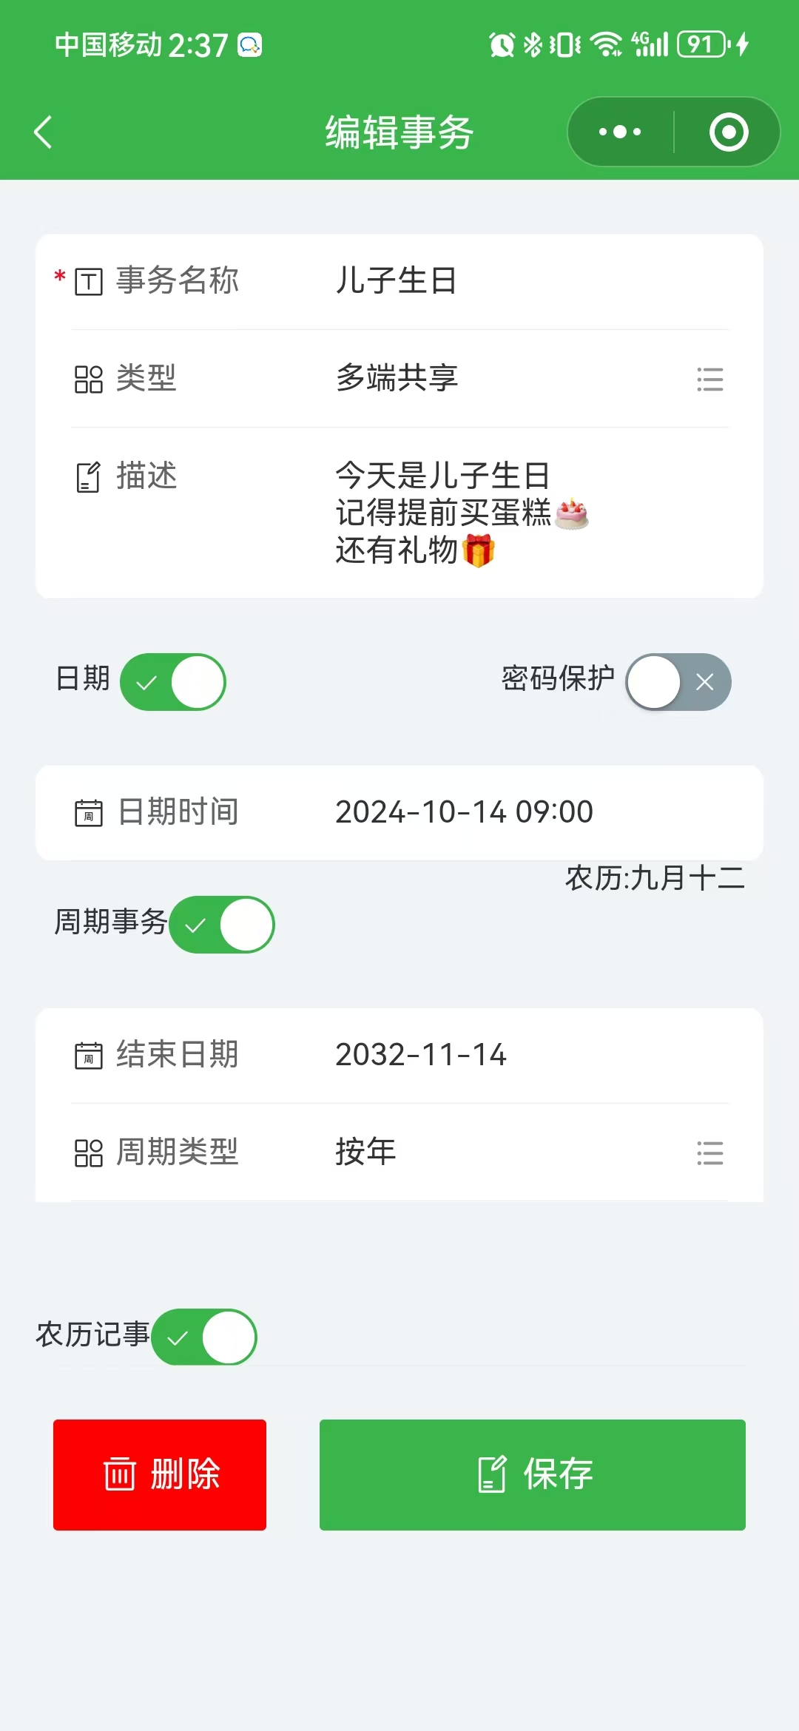The image size is (799, 1731).
Task: Tap the back arrow icon
Action: click(x=44, y=132)
